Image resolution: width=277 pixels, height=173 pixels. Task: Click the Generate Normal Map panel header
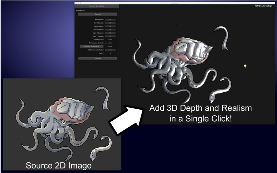click(97, 6)
